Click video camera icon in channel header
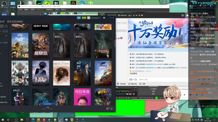This screenshot has width=218, height=122. click(183, 15)
